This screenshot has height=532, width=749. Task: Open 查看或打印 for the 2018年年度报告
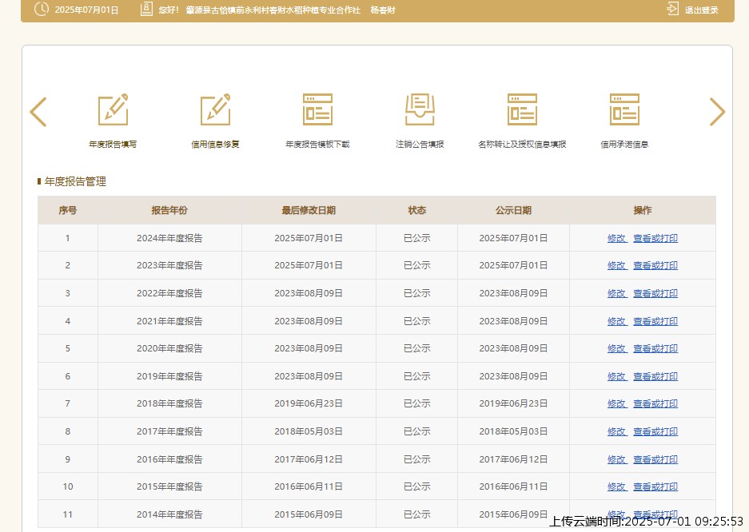coord(655,403)
